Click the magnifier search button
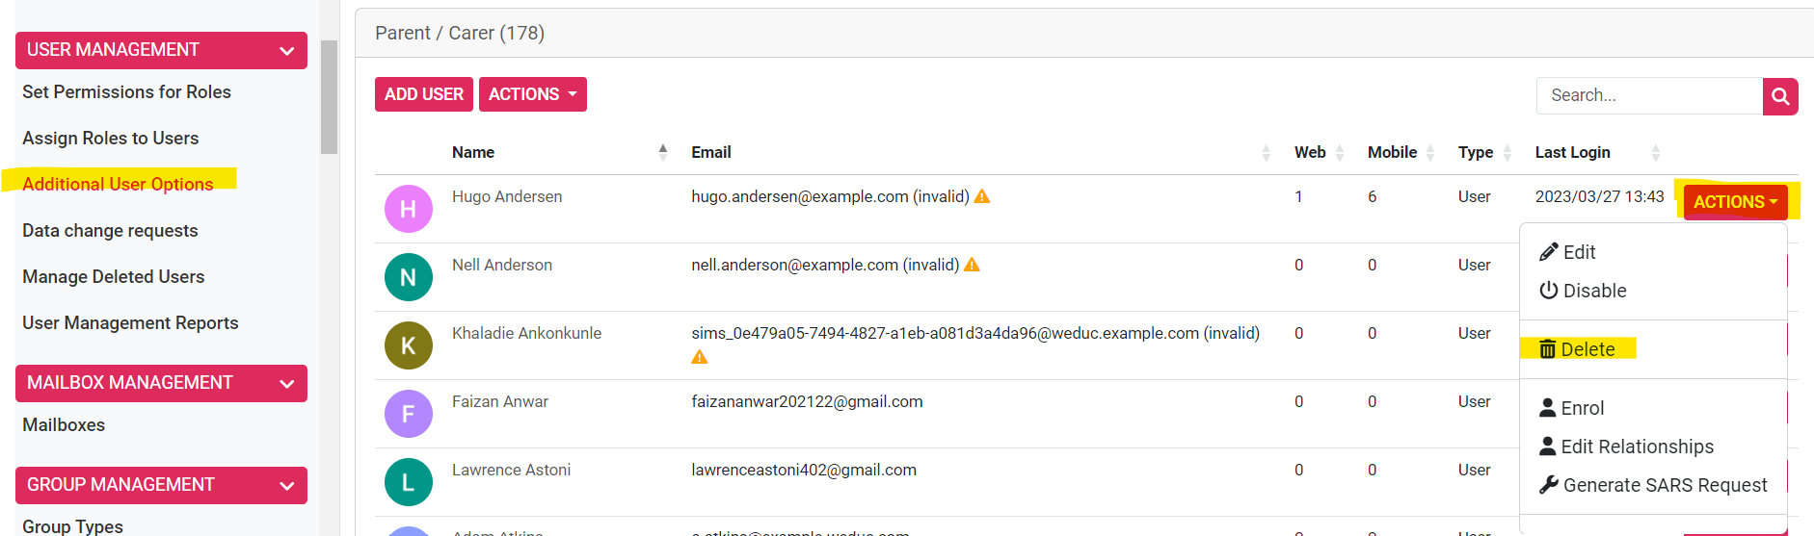1814x536 pixels. (x=1780, y=96)
